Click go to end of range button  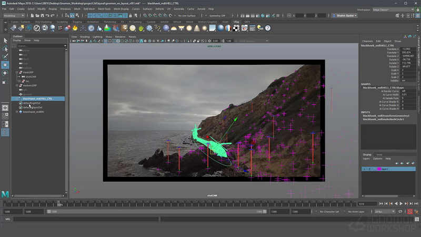pos(416,204)
